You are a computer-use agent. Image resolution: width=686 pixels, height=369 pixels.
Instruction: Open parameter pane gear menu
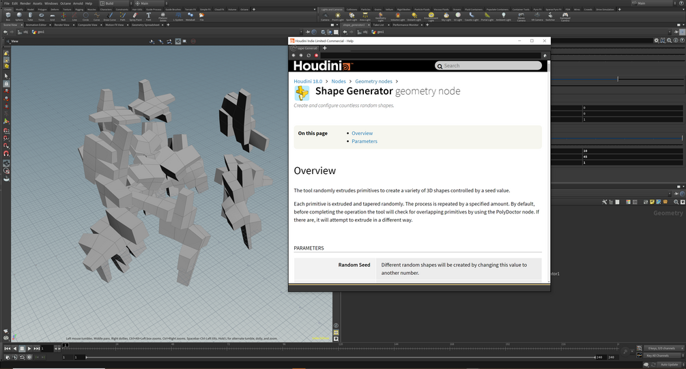pos(656,40)
